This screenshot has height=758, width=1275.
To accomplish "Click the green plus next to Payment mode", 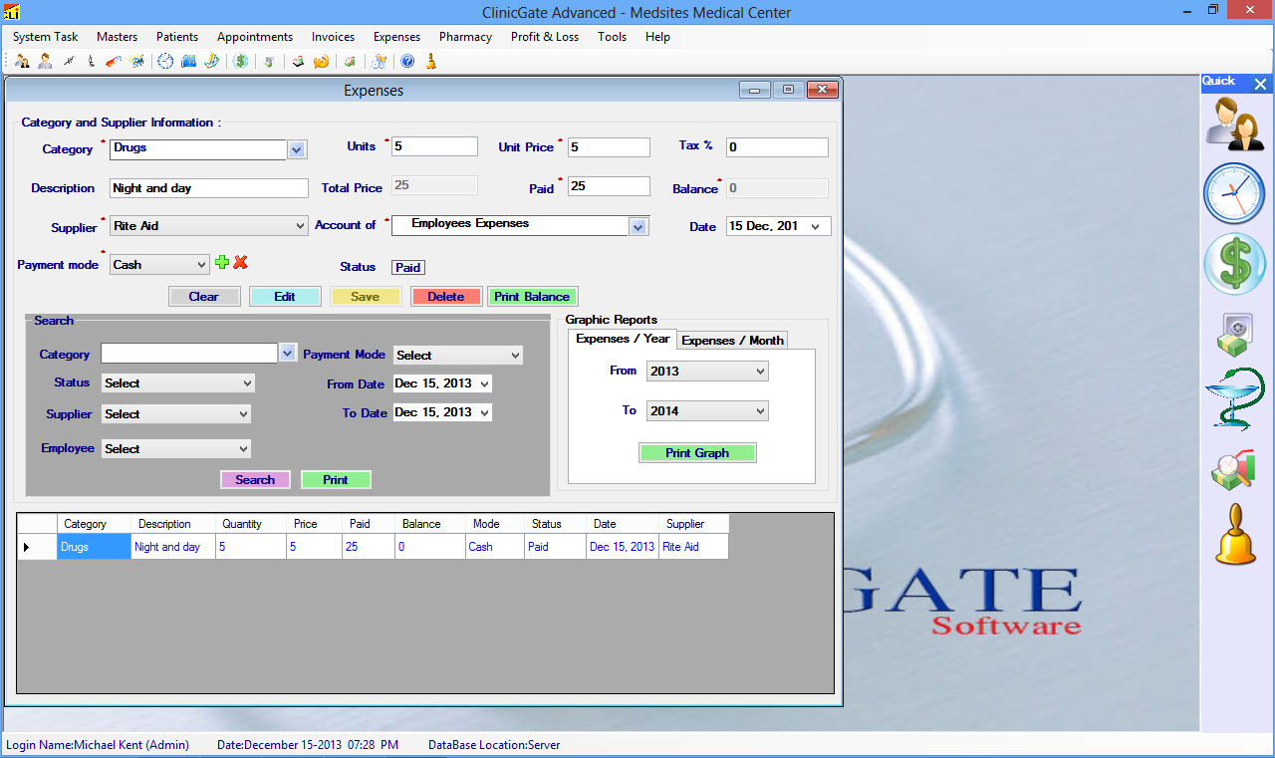I will 222,263.
